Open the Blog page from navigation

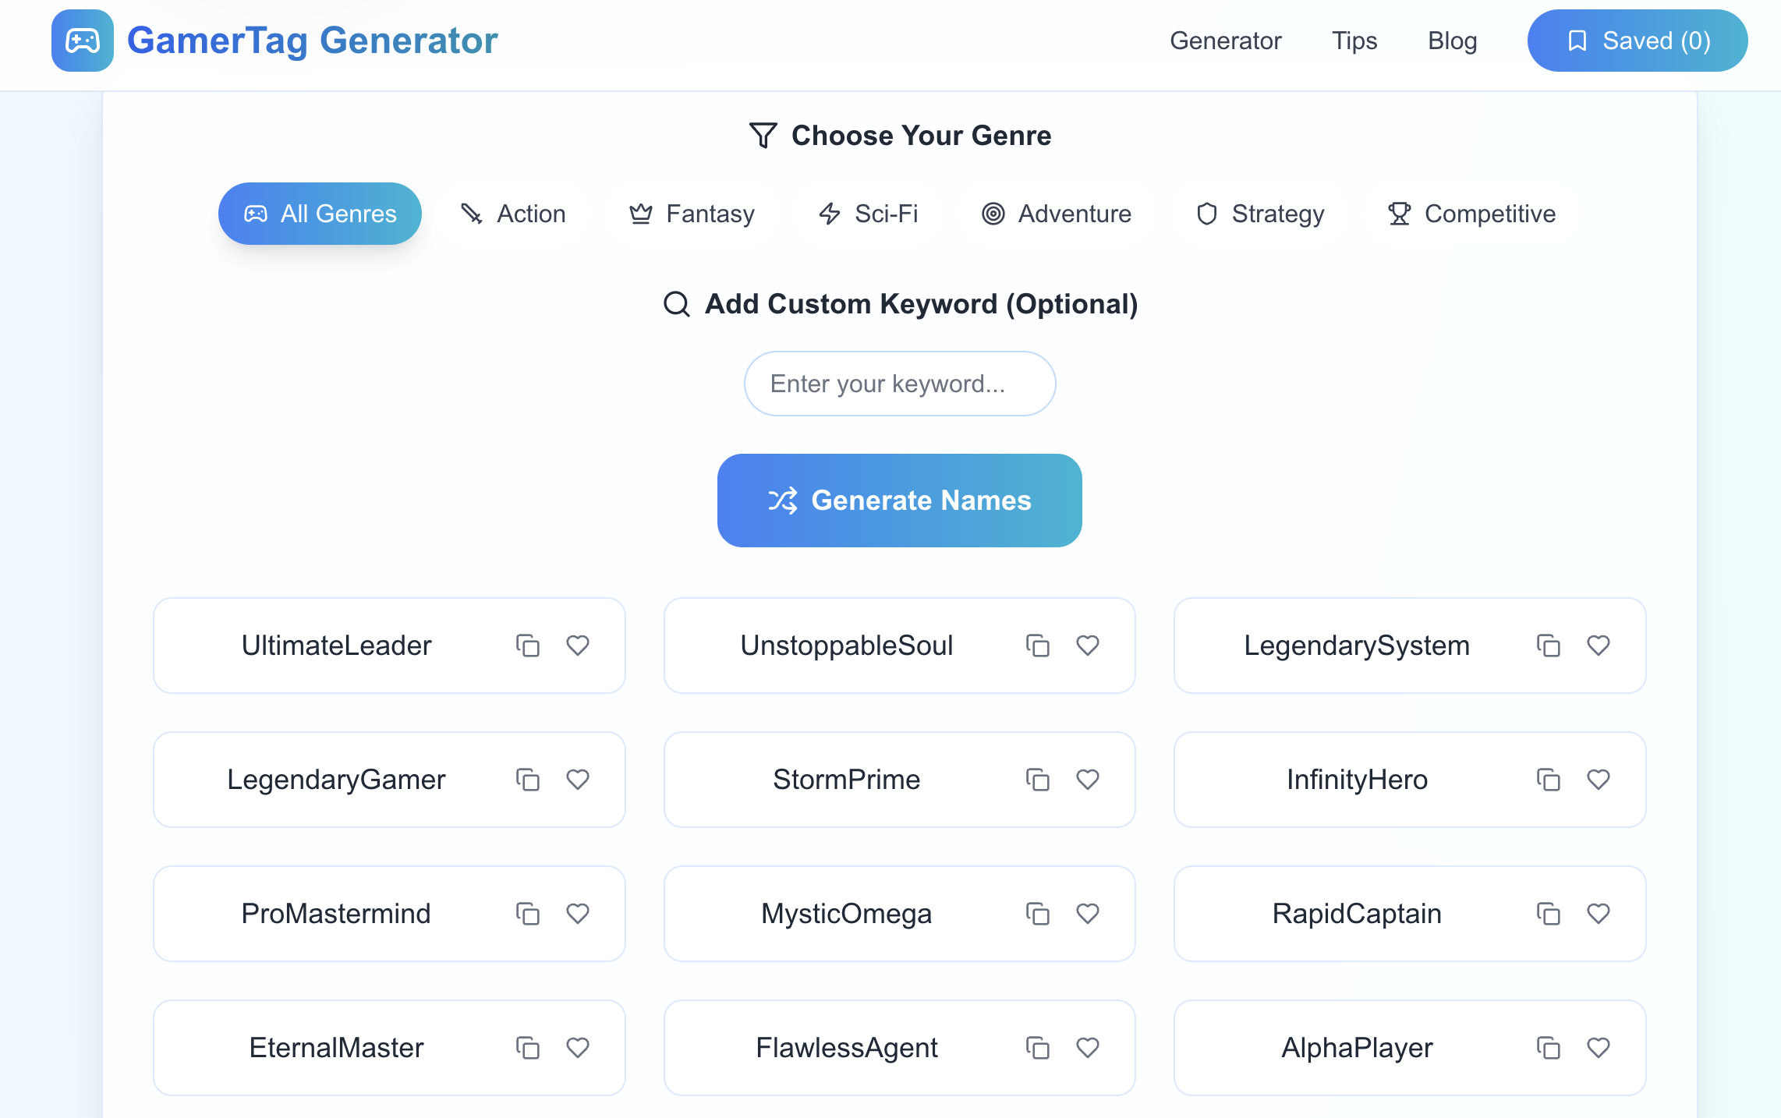(1452, 41)
